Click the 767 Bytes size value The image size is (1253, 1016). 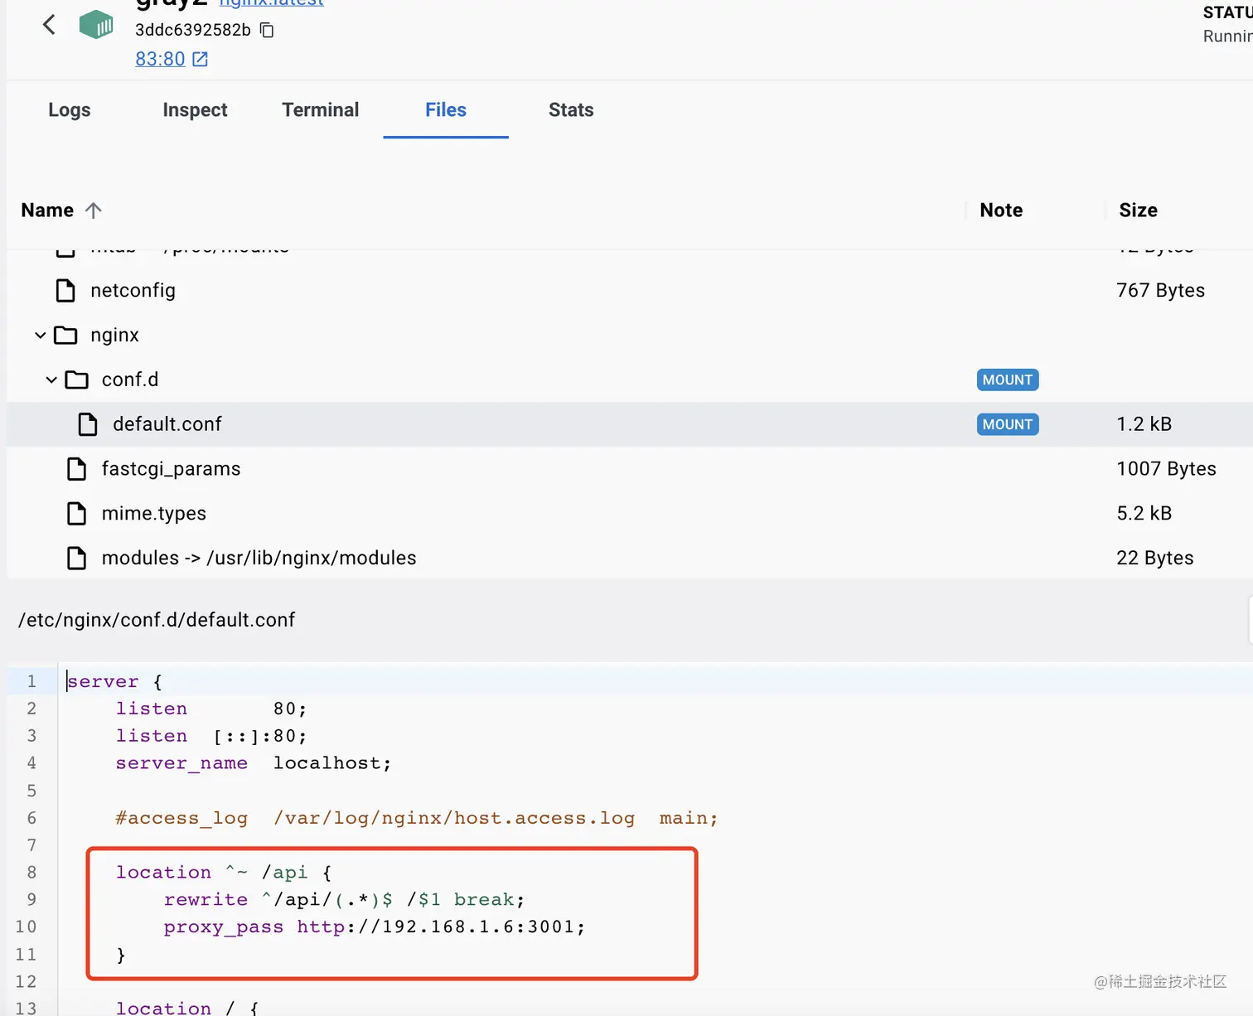1161,291
